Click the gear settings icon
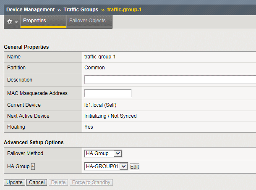256x190 pixels. coord(9,21)
